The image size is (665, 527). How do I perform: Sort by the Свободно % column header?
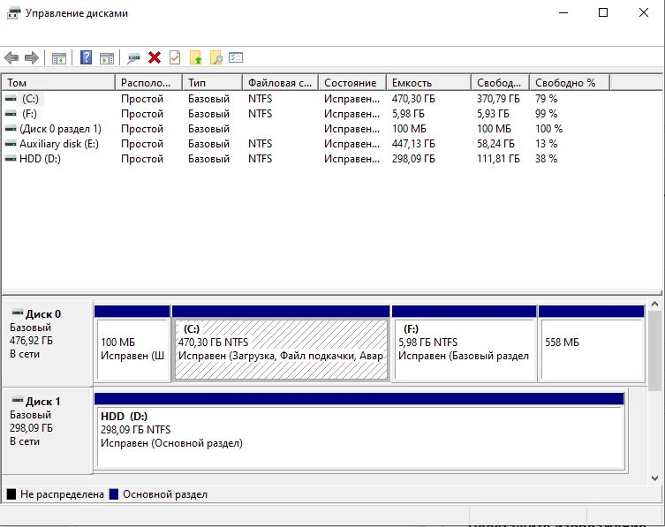(x=570, y=83)
